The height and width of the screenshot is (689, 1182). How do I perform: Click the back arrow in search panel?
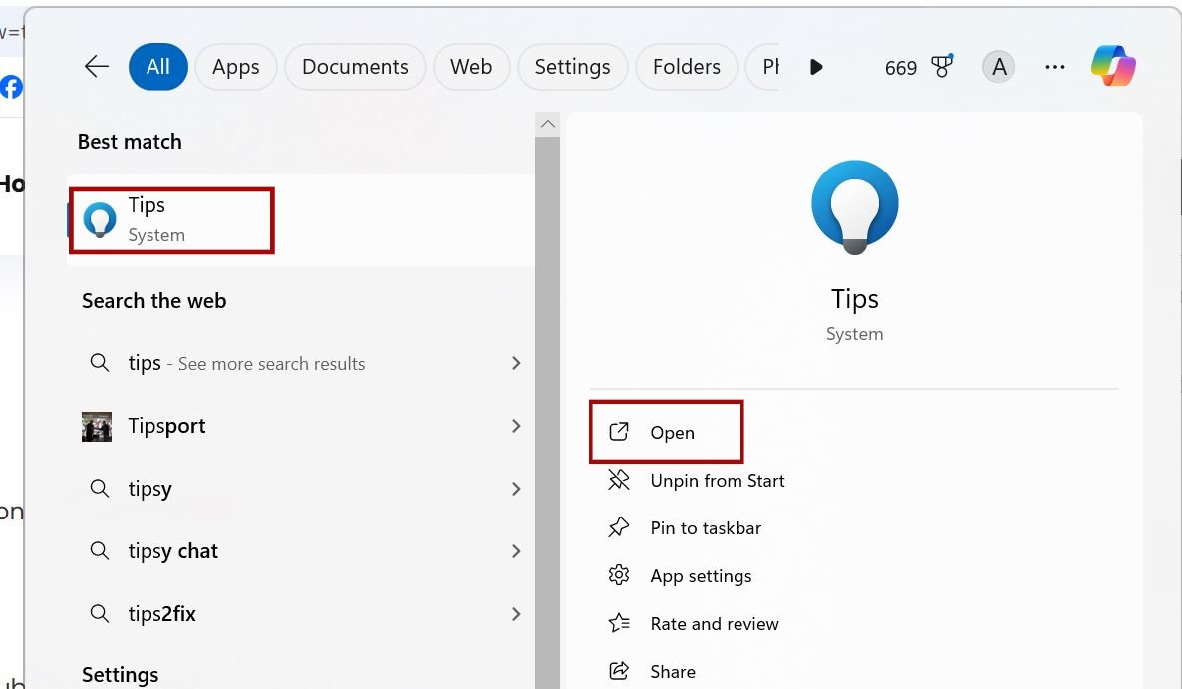97,67
